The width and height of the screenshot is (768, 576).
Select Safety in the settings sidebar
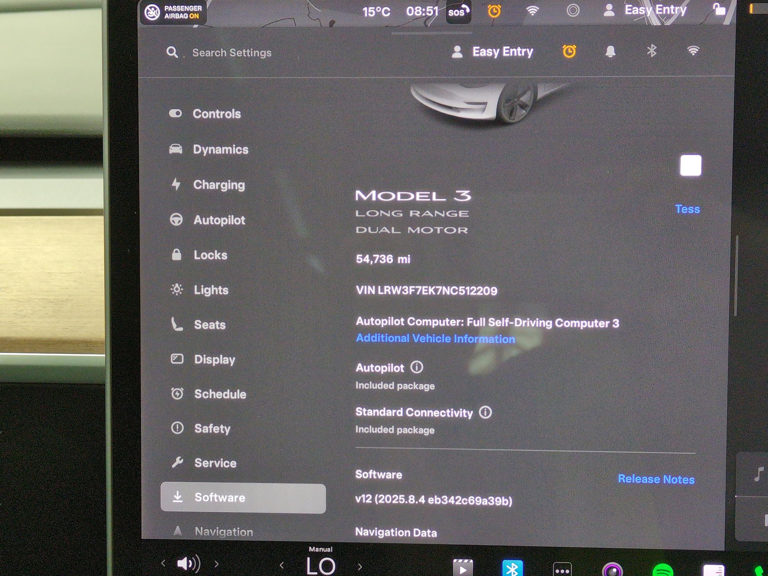201,428
